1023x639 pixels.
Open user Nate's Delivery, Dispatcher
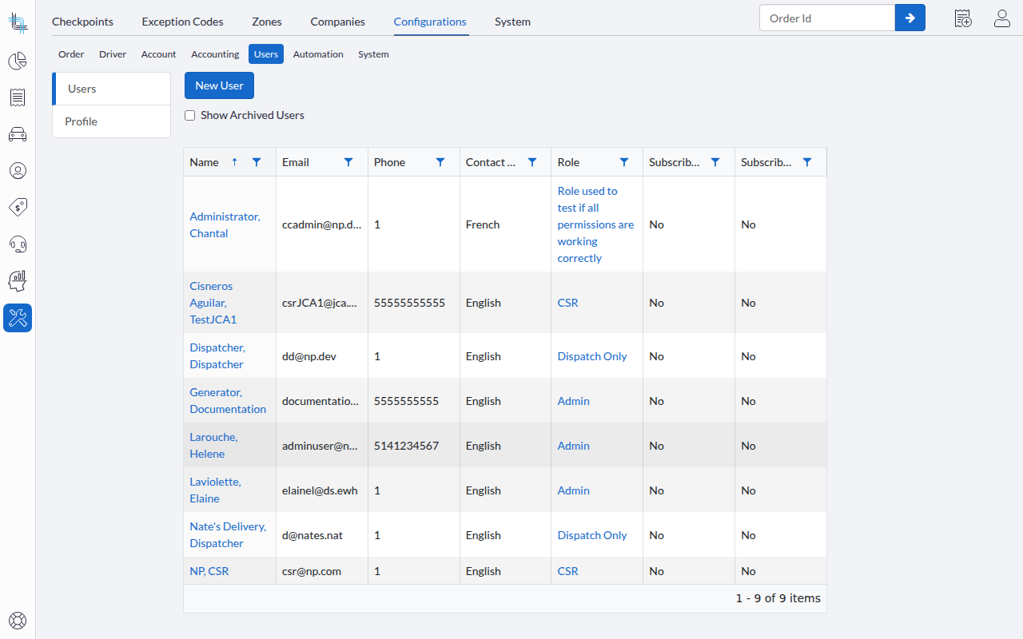click(x=228, y=534)
